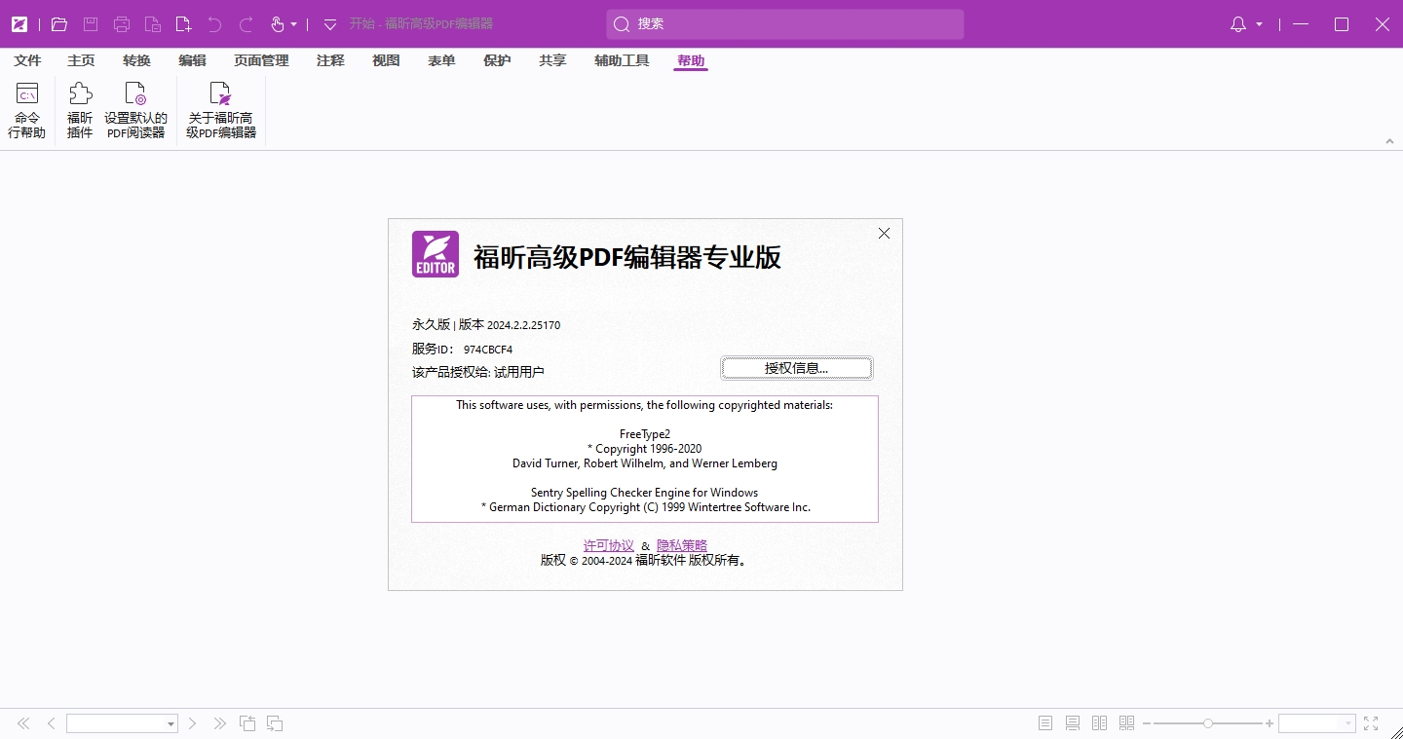Open Customize Quick Access Toolbar dropdown
Image resolution: width=1403 pixels, height=739 pixels.
[x=330, y=24]
